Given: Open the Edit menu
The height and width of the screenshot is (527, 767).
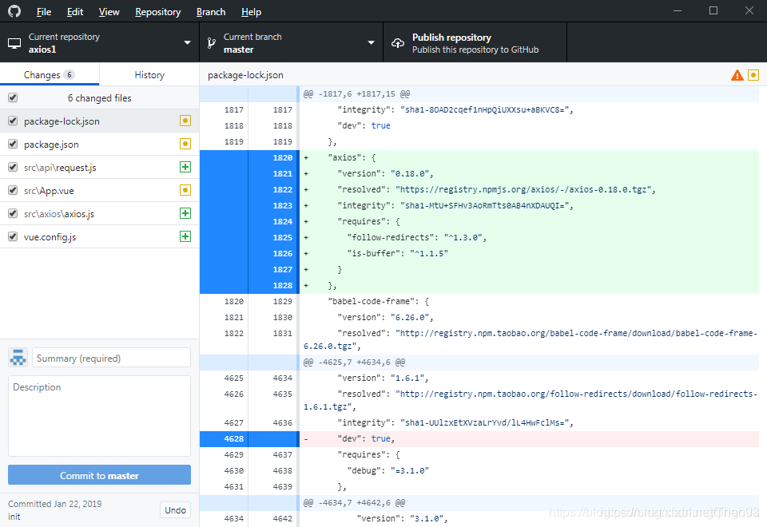Looking at the screenshot, I should 75,12.
